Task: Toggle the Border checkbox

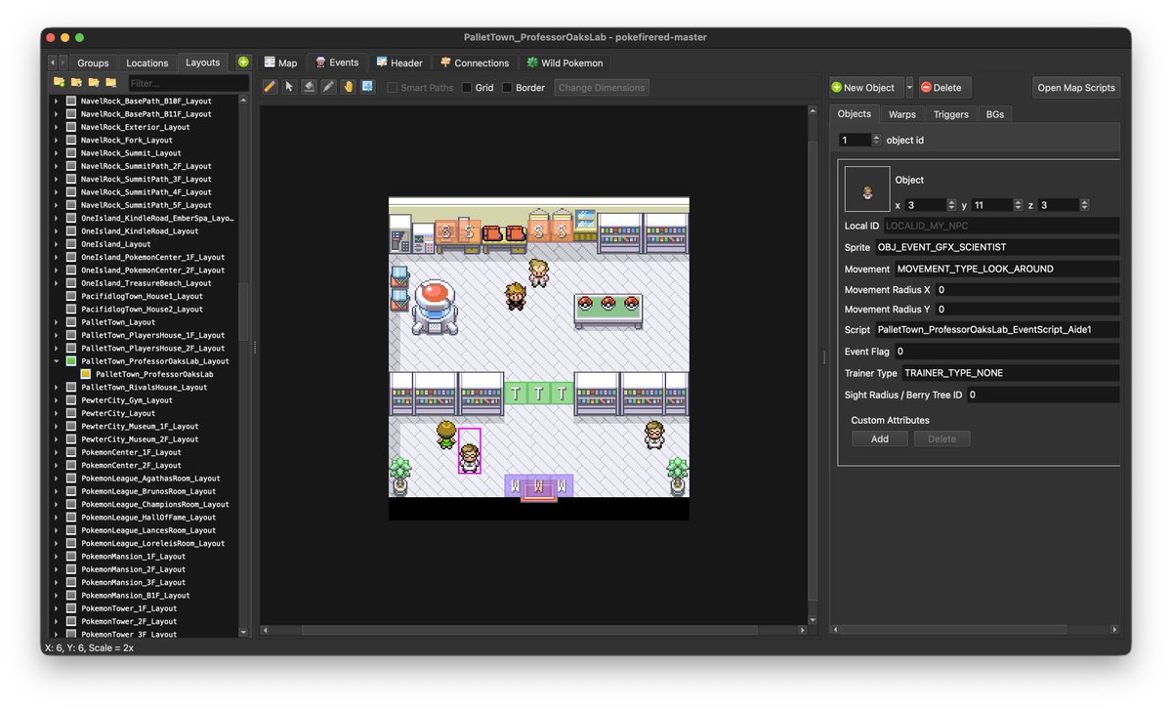Action: pyautogui.click(x=507, y=88)
